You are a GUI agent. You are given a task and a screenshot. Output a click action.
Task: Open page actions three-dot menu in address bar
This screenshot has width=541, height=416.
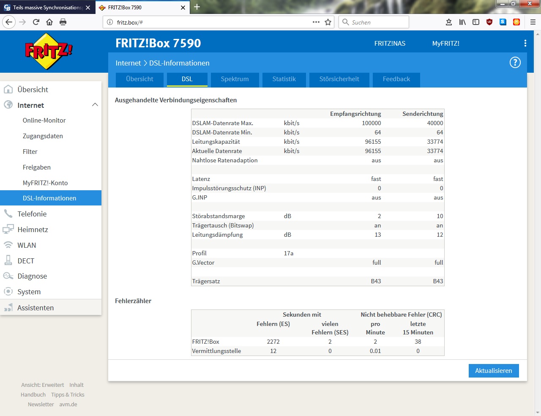[316, 22]
